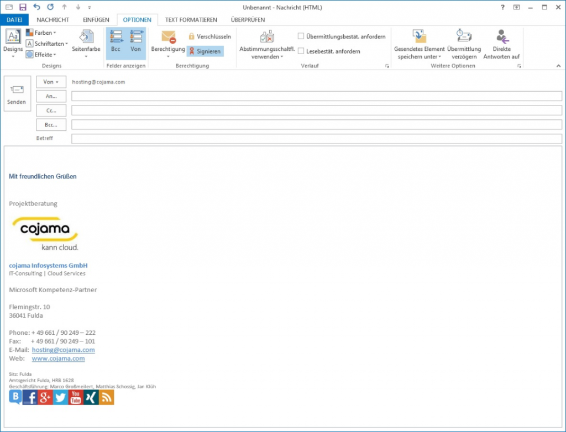The image size is (566, 432).
Task: Click the undo arrow in the quick access toolbar
Action: (36, 7)
